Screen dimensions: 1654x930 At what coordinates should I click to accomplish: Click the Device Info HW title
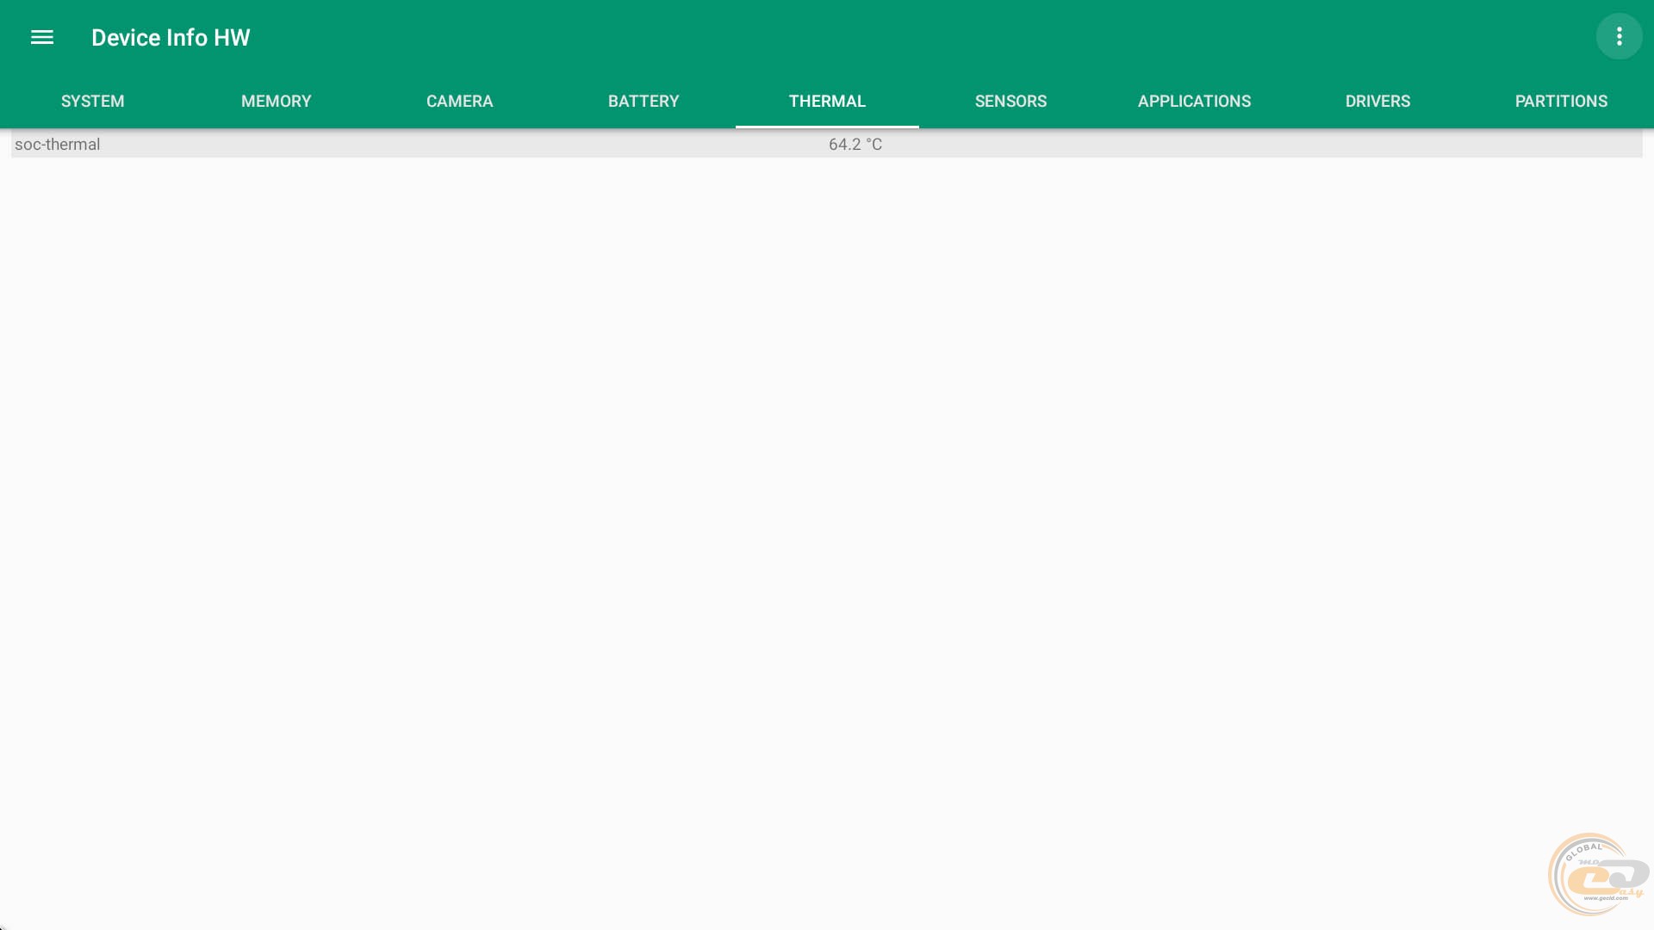(x=171, y=38)
